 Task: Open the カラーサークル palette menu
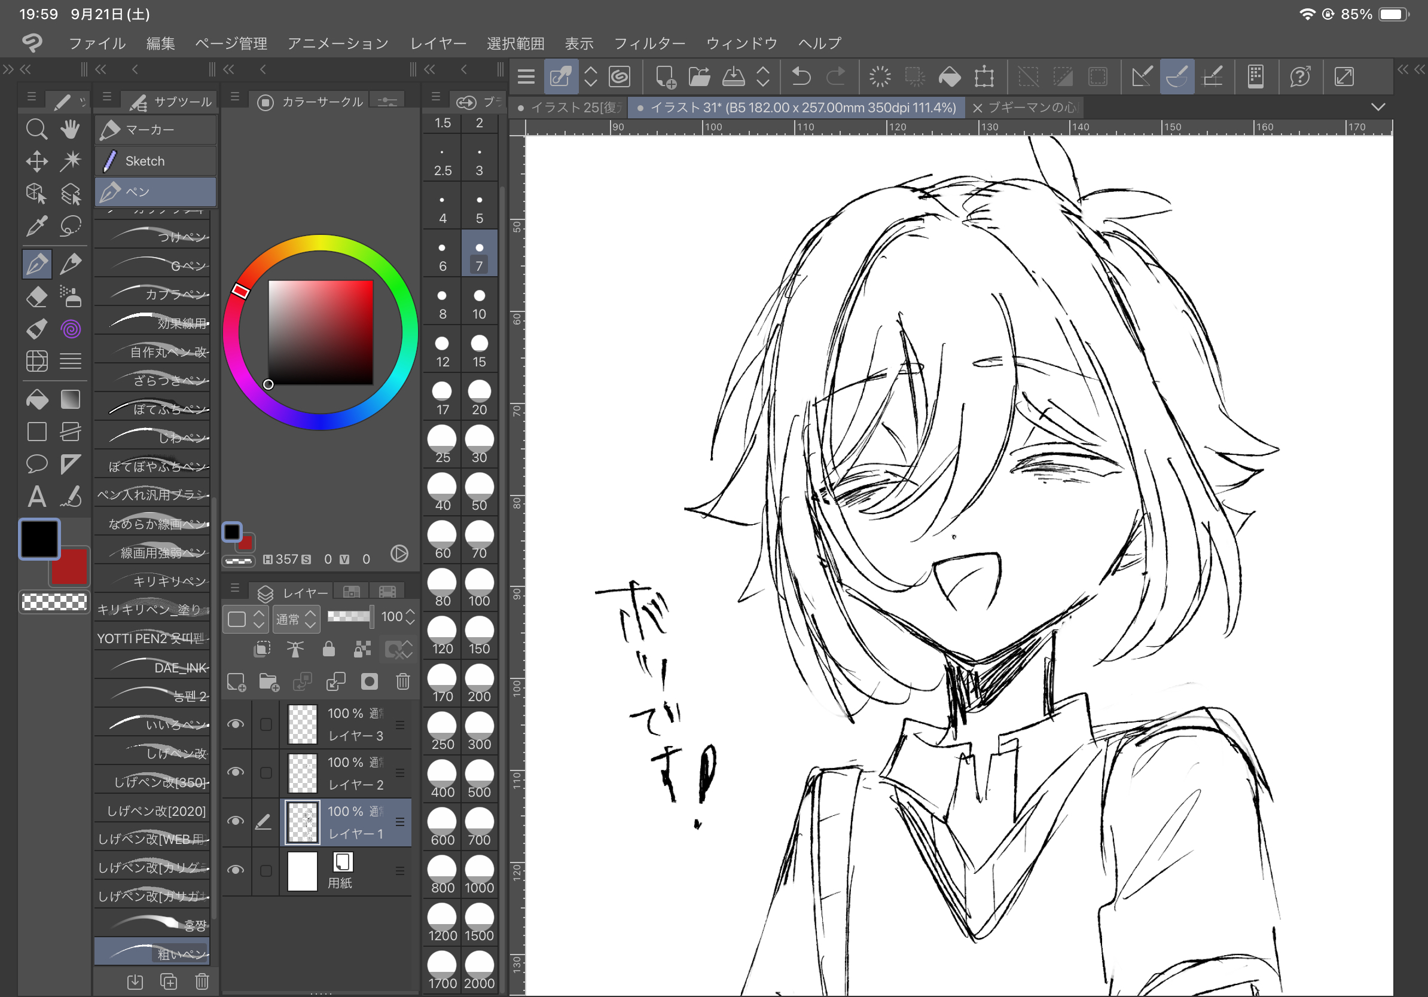tap(234, 97)
